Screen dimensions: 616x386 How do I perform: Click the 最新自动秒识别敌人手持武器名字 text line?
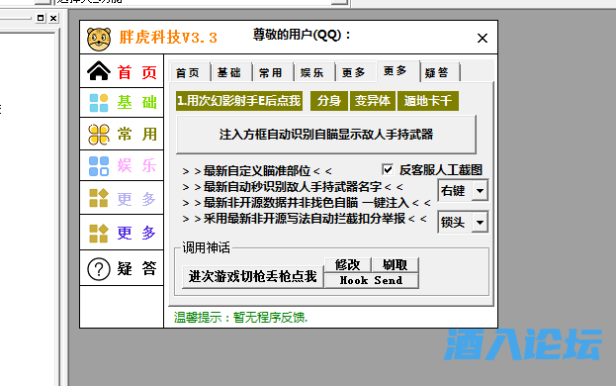coord(293,187)
